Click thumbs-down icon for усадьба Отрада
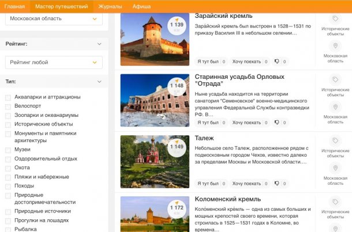 277,123
